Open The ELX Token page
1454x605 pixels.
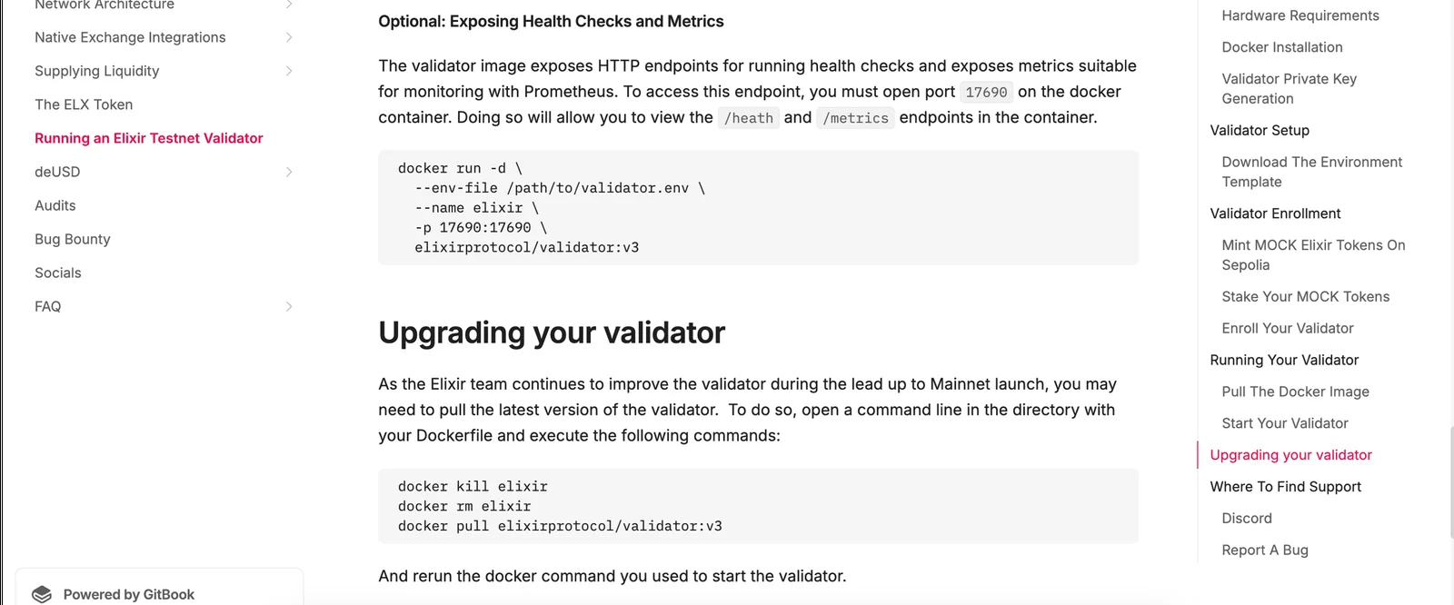click(x=84, y=104)
